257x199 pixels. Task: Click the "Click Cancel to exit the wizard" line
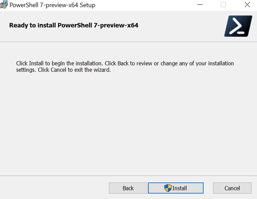tap(74, 70)
